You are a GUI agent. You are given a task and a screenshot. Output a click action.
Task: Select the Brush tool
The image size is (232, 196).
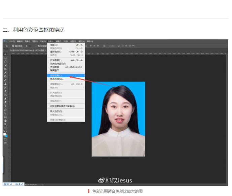(x=5, y=80)
